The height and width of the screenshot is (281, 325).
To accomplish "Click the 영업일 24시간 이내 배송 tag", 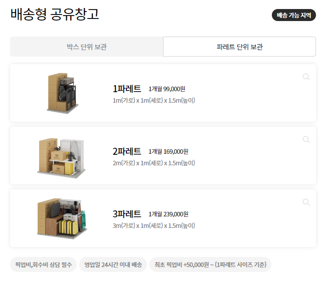I will [x=113, y=264].
